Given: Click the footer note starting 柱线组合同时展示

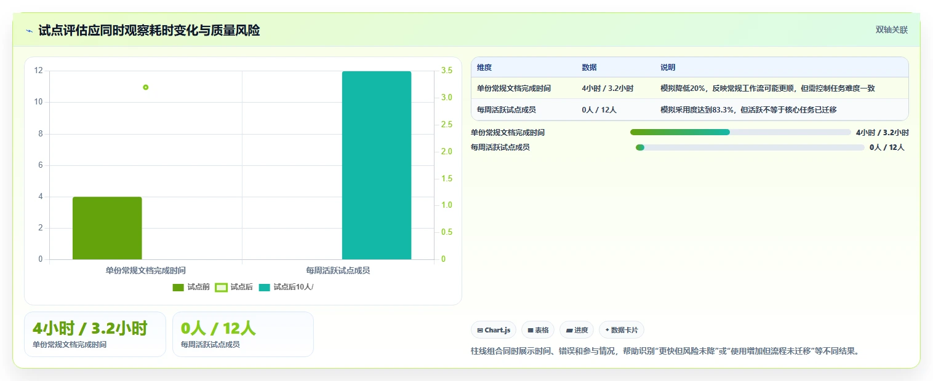Looking at the screenshot, I should [x=665, y=352].
